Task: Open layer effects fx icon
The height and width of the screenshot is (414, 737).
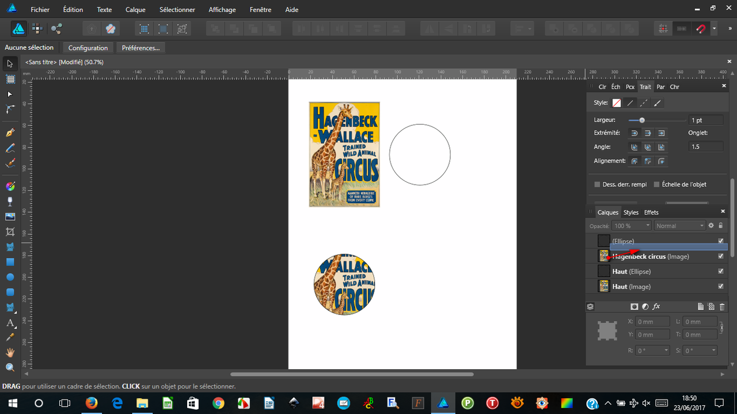Action: [x=656, y=307]
